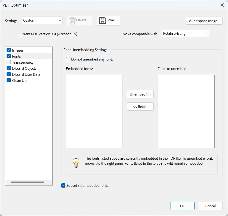The width and height of the screenshot is (228, 216).
Task: Enable the Transparency checkbox
Action: 9,62
